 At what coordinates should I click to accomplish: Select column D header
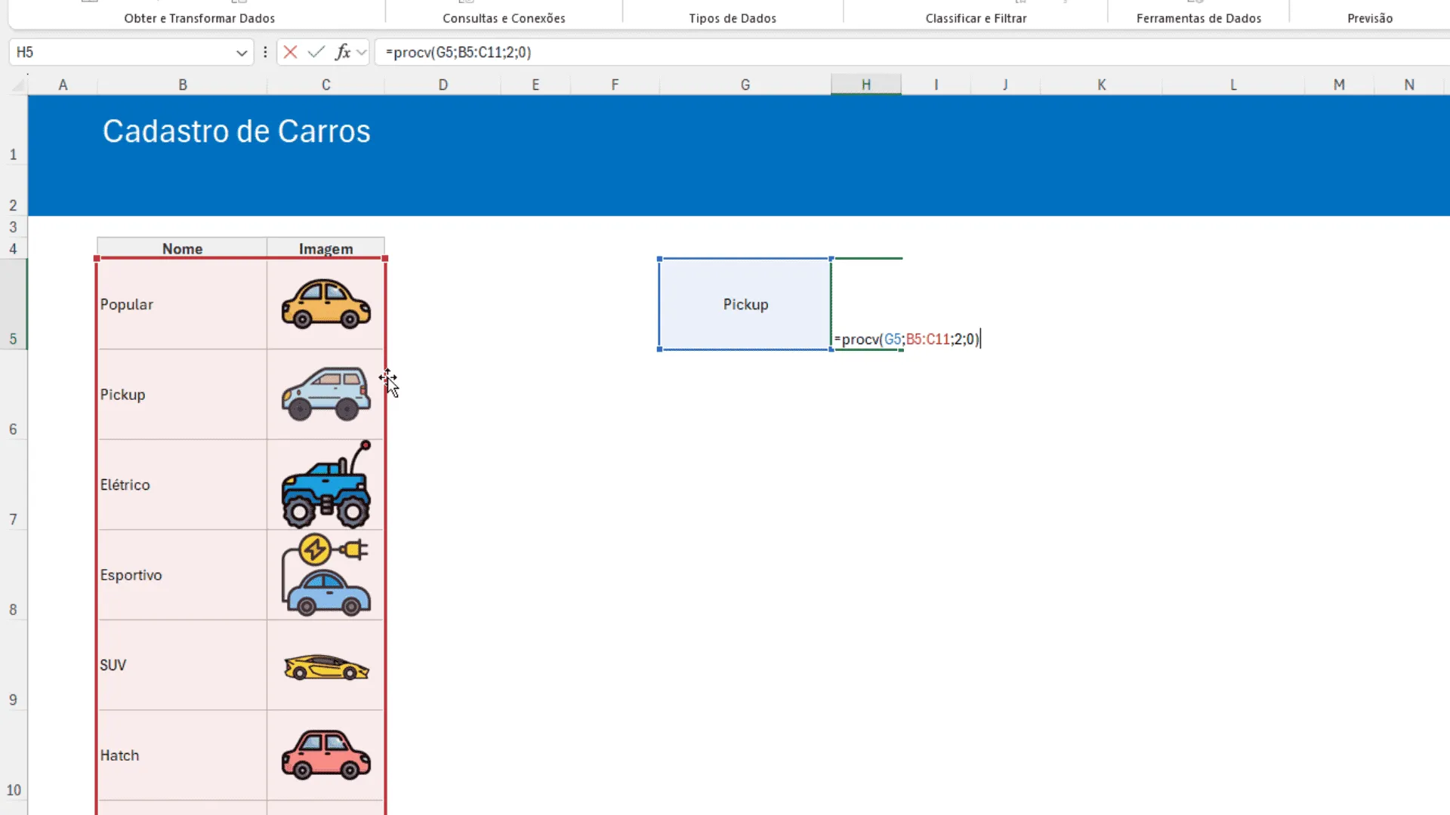tap(443, 85)
